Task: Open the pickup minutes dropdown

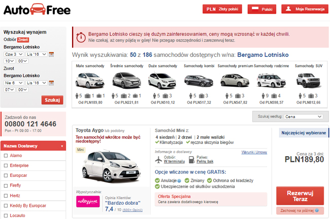Action: (x=22, y=61)
